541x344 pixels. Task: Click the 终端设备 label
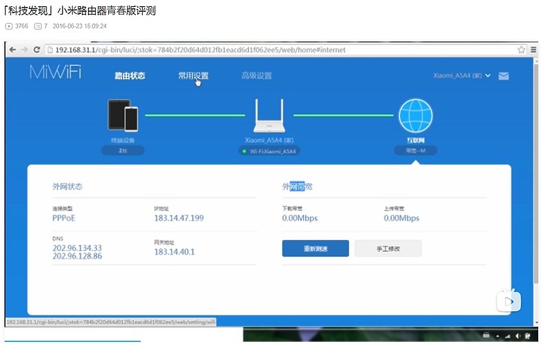click(123, 140)
